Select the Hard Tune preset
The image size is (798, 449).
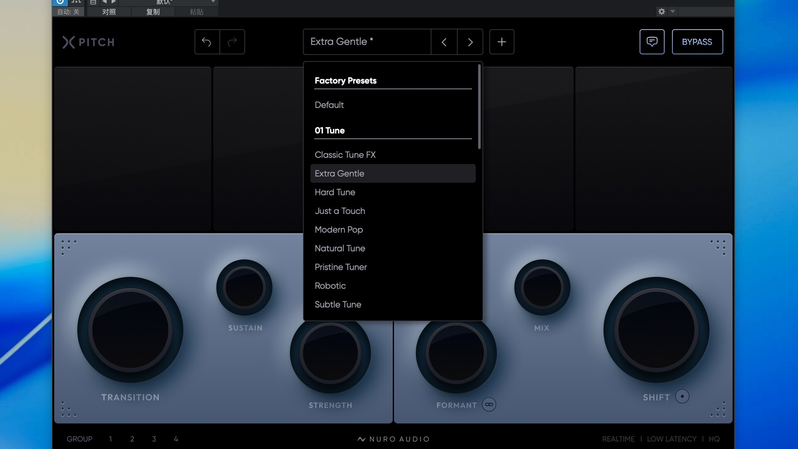pyautogui.click(x=393, y=192)
